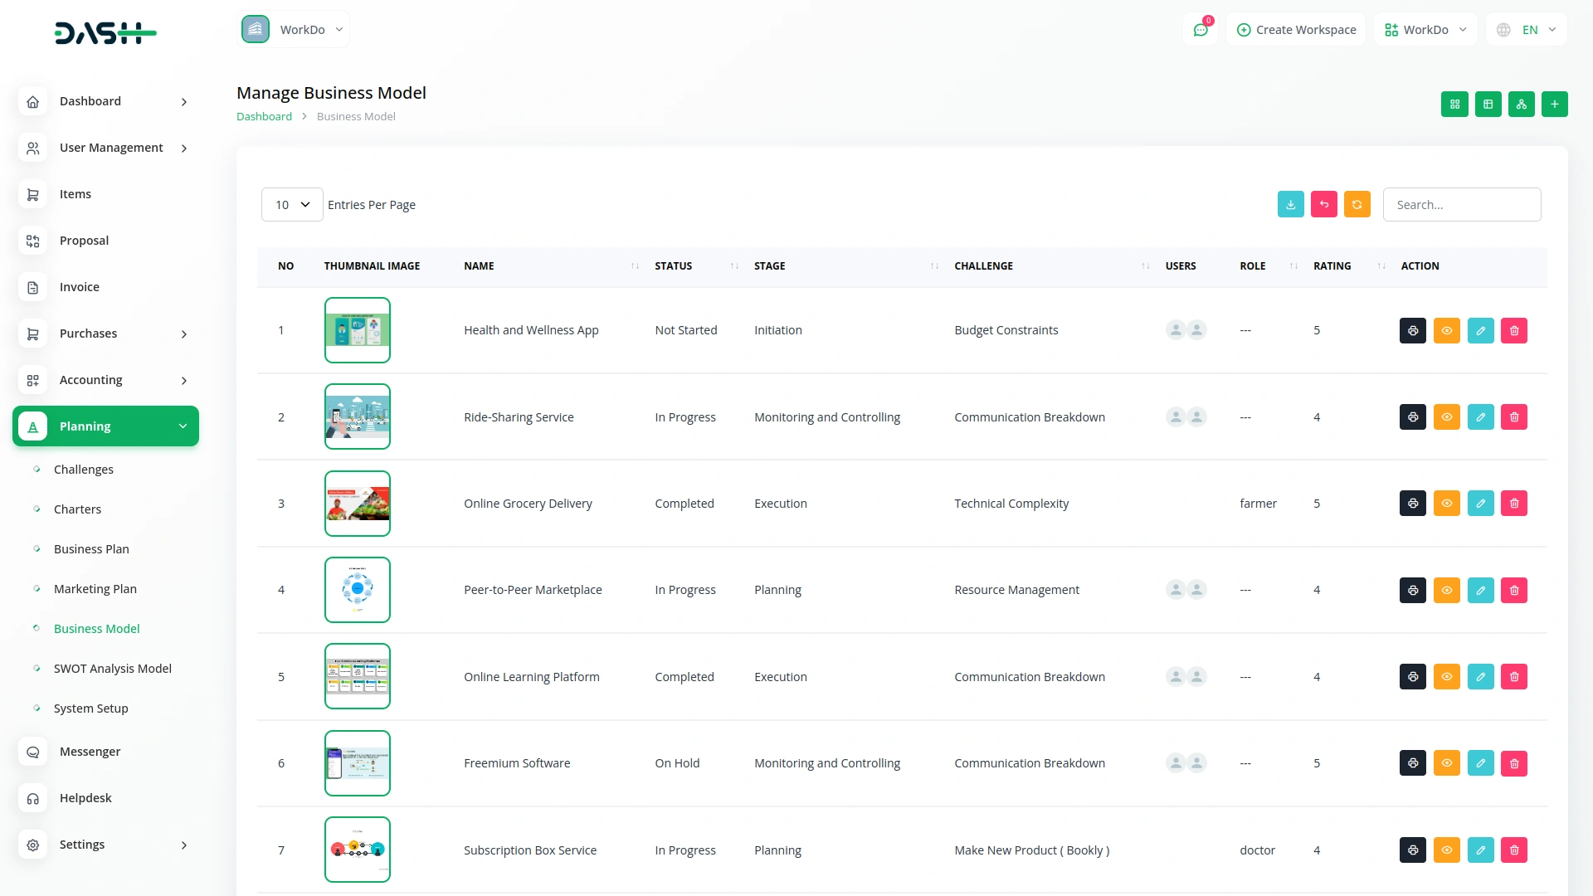Open the grid view icon in header

1454,105
